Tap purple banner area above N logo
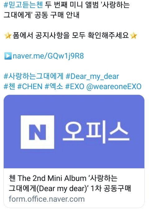The height and width of the screenshot is (210, 149). coord(74,105)
